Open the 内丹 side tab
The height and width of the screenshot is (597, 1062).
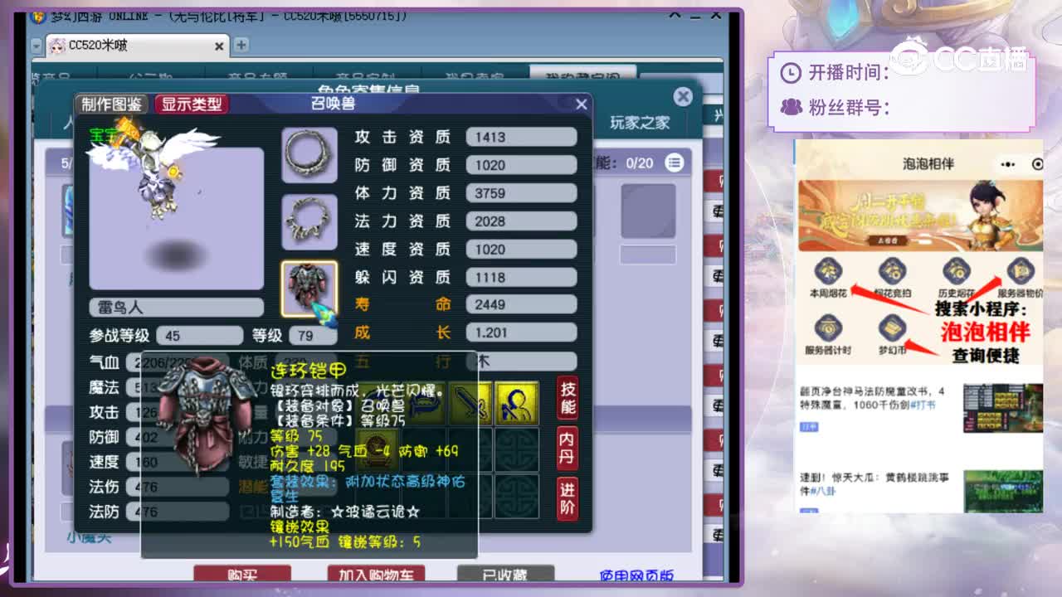[568, 449]
